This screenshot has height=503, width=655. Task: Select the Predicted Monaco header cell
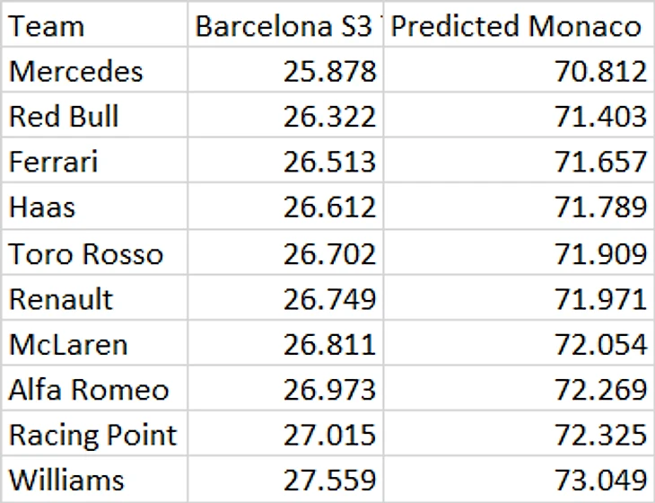pyautogui.click(x=517, y=27)
